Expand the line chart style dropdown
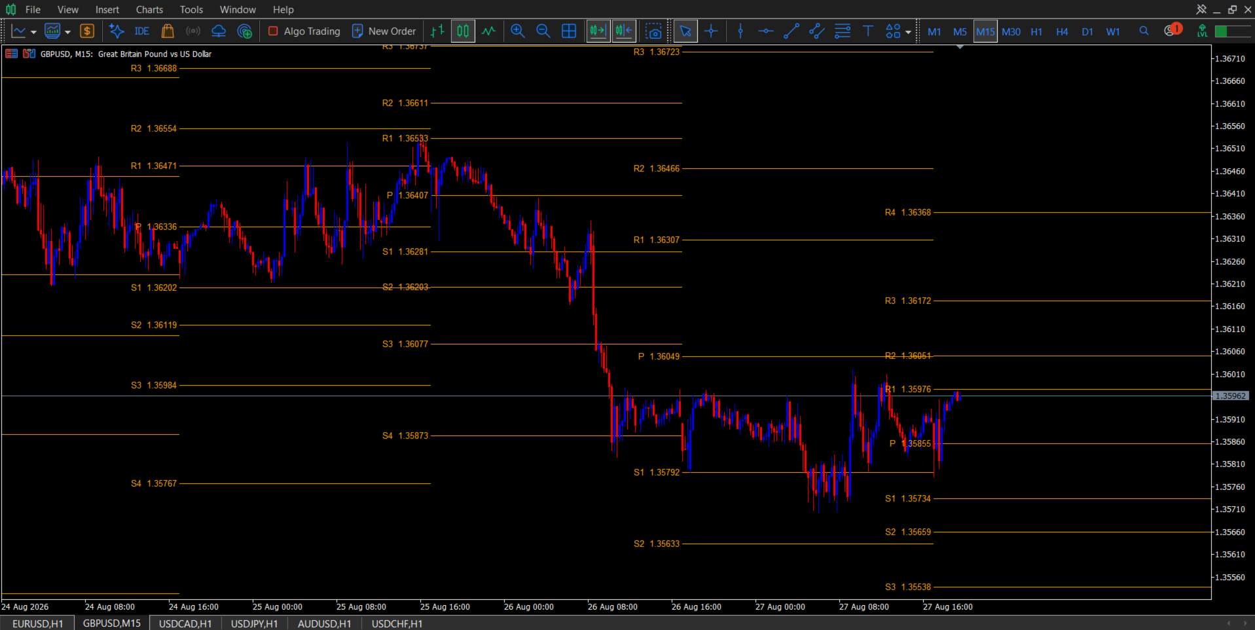Image resolution: width=1255 pixels, height=630 pixels. (x=33, y=32)
